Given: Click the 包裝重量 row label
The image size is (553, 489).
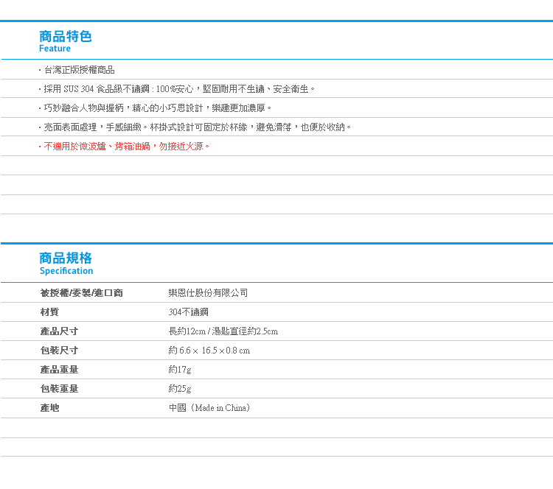Looking at the screenshot, I should [x=59, y=389].
